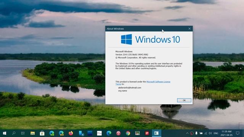
Task: Launch File Explorer from the taskbar
Action: (x=32, y=133)
